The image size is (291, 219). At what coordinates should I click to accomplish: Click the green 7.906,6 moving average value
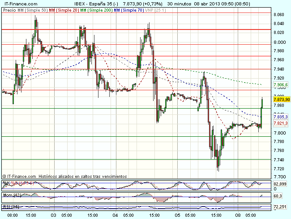click(280, 85)
